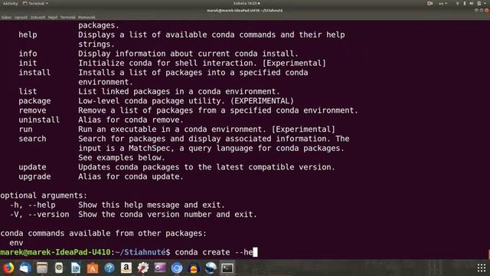
Task: Open the Terminál menu
Action: (x=68, y=17)
